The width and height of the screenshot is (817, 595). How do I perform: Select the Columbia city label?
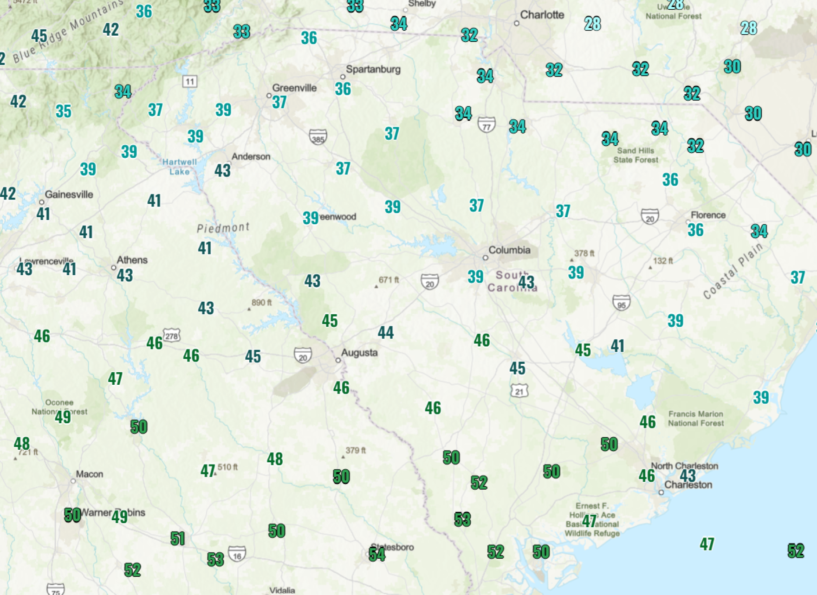[509, 250]
